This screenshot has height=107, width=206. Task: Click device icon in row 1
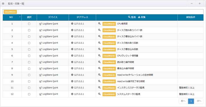coord(41,24)
